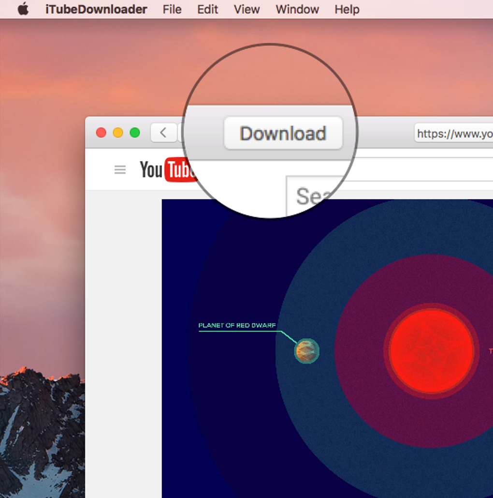
Task: Open the File menu
Action: pyautogui.click(x=172, y=9)
